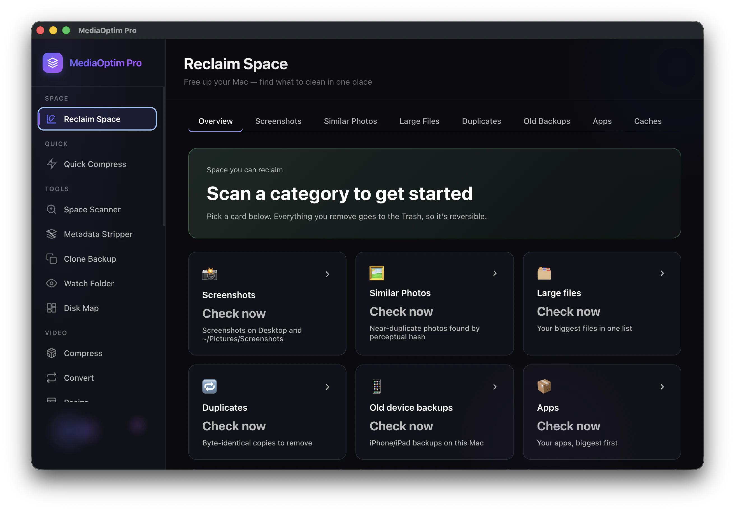
Task: Open Reclaim Space in the sidebar
Action: tap(97, 119)
